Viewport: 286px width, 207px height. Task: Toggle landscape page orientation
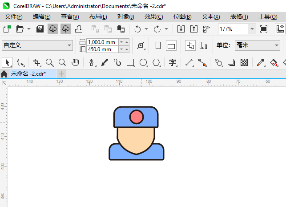pyautogui.click(x=171, y=45)
